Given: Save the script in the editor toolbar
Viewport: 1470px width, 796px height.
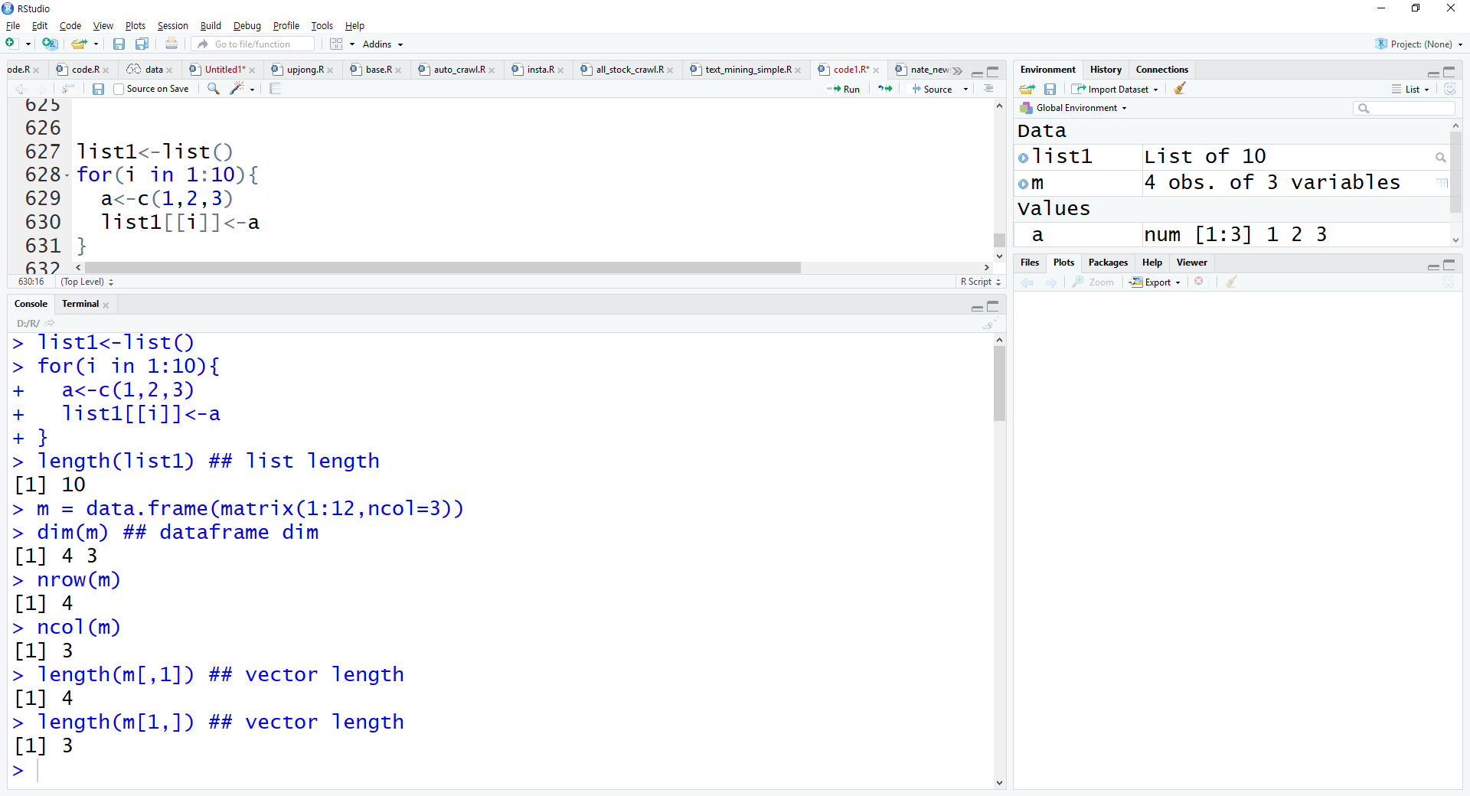Looking at the screenshot, I should pos(98,89).
